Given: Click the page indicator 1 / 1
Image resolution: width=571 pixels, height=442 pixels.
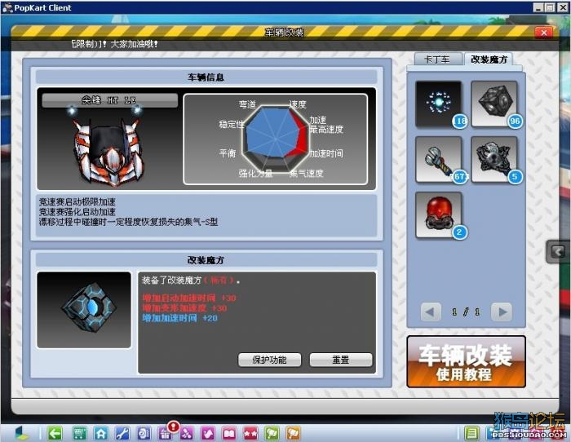Looking at the screenshot, I should (x=466, y=312).
